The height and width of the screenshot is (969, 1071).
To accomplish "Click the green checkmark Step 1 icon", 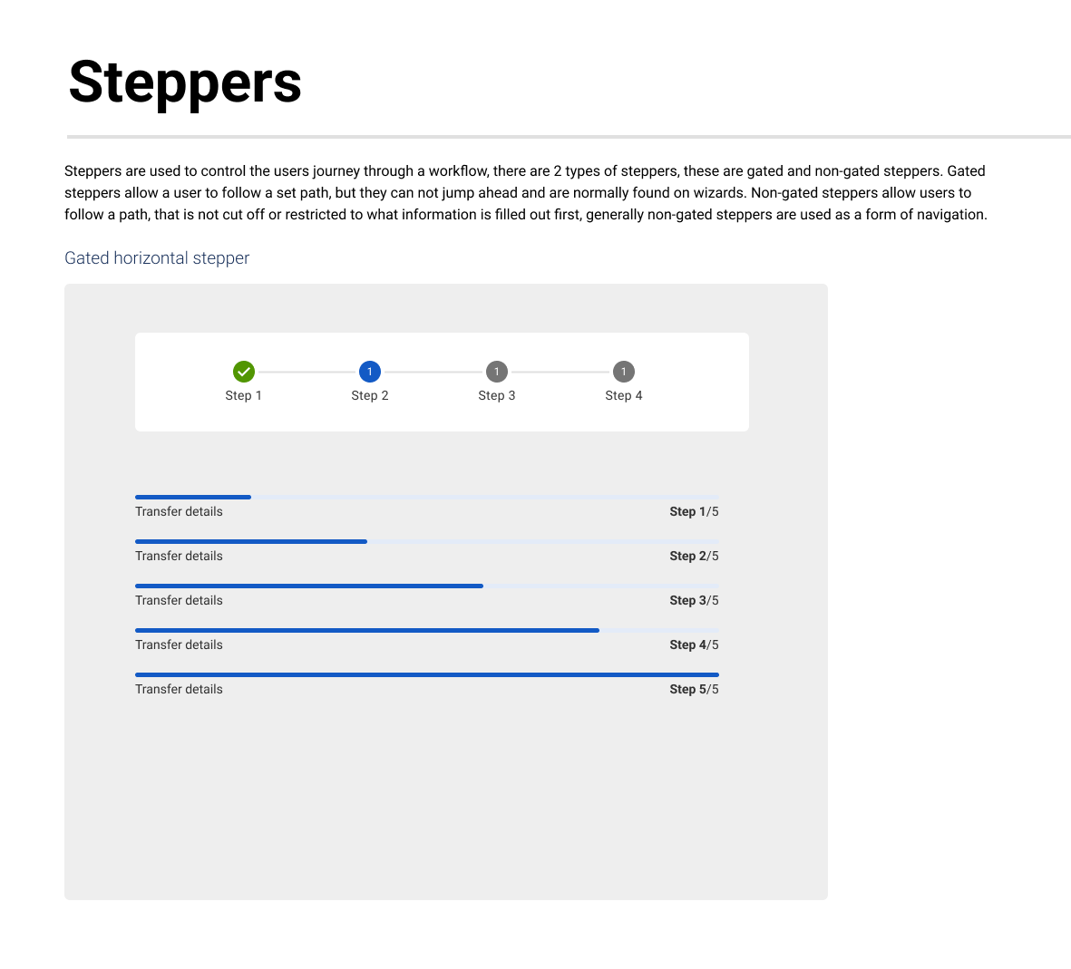I will 244,372.
